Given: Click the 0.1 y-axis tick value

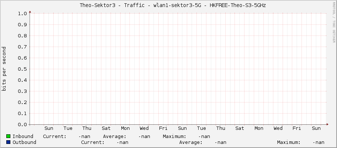Looking at the screenshot, I should tap(22, 113).
